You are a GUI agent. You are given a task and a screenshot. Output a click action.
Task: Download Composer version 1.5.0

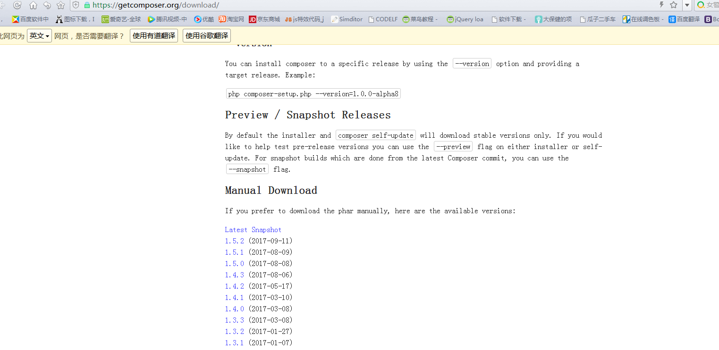click(235, 264)
